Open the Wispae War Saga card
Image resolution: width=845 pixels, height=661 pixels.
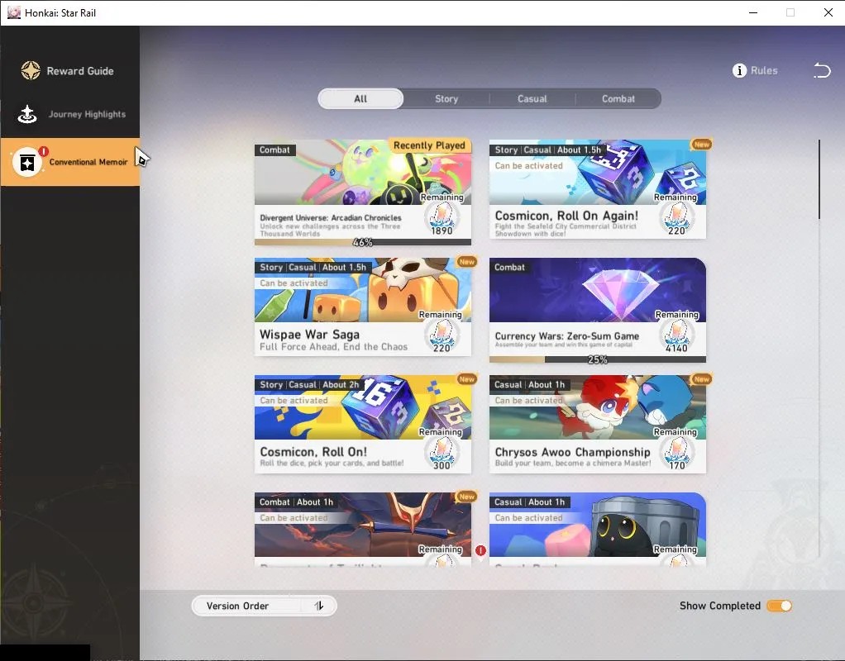tap(363, 307)
